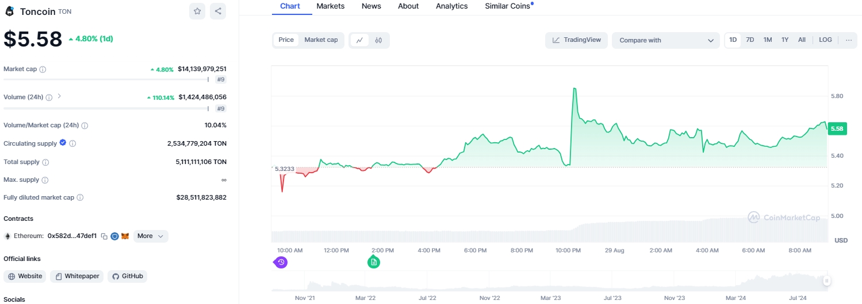This screenshot has width=862, height=304.
Task: Click the green news document marker
Action: [374, 262]
